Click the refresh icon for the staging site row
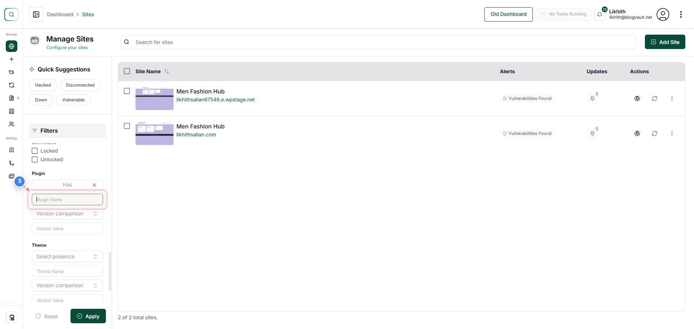Screen dimensions: 694x329 pyautogui.click(x=655, y=98)
